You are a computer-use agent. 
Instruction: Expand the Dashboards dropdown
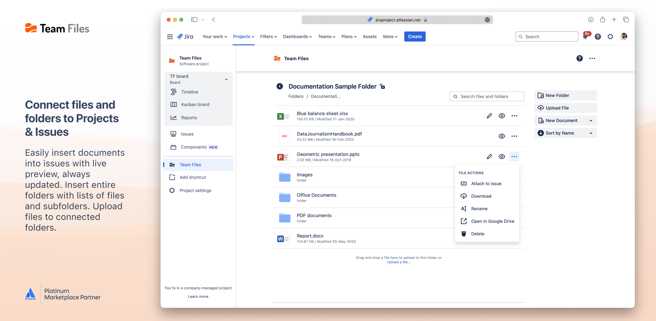(297, 37)
